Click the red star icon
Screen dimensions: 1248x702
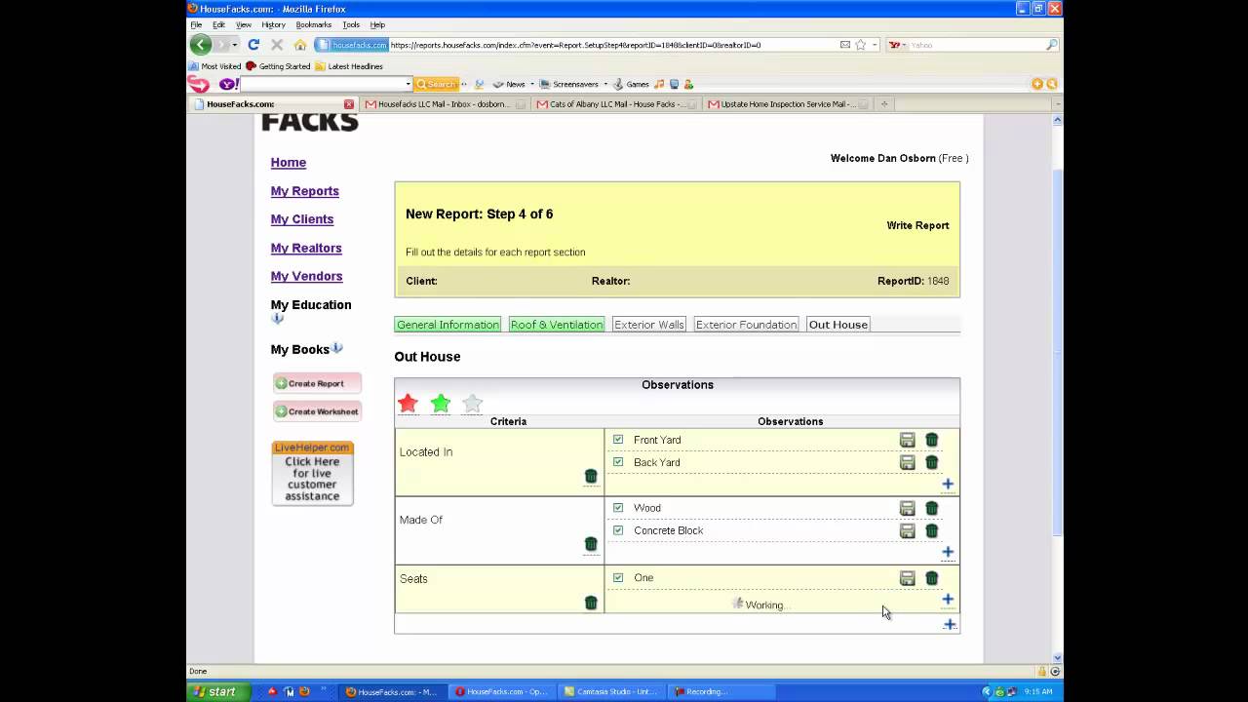click(x=408, y=403)
